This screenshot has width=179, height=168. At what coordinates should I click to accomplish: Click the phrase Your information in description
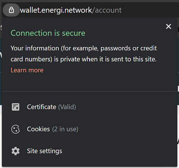35,48
